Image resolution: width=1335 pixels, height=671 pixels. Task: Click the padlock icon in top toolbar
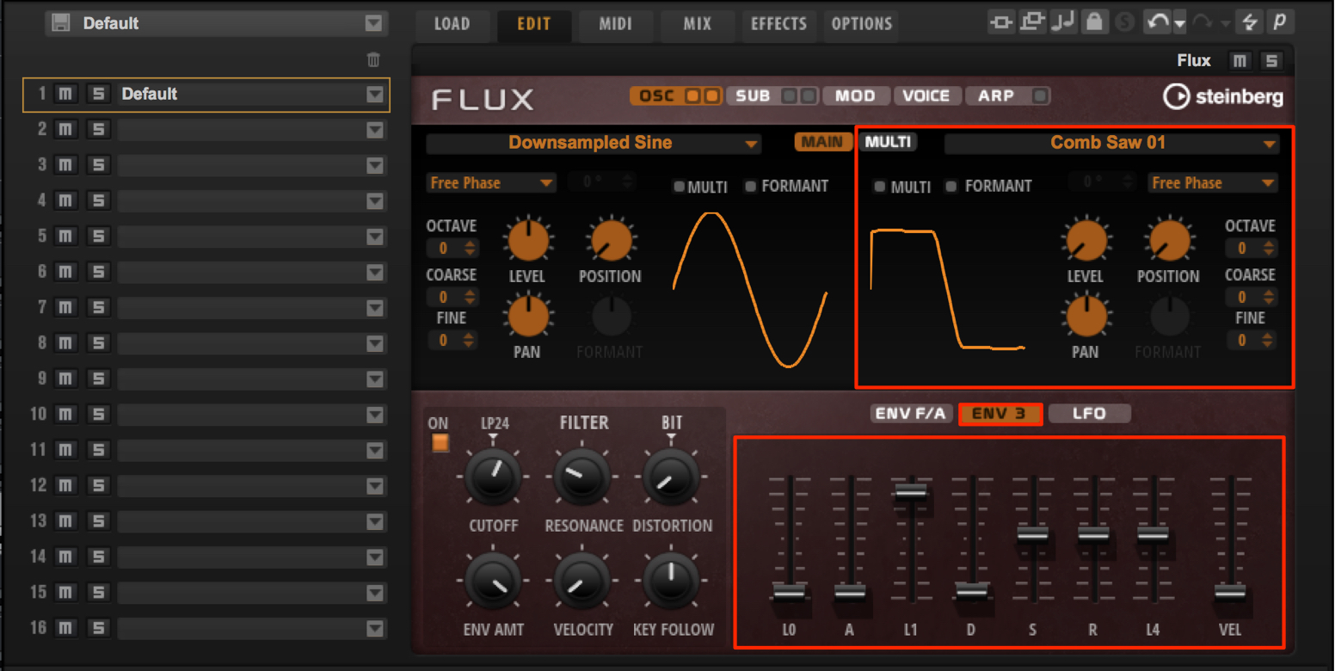1093,22
